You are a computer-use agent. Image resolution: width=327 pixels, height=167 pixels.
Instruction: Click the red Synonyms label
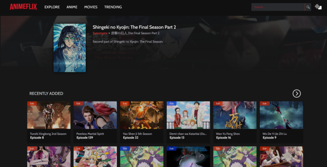point(100,33)
